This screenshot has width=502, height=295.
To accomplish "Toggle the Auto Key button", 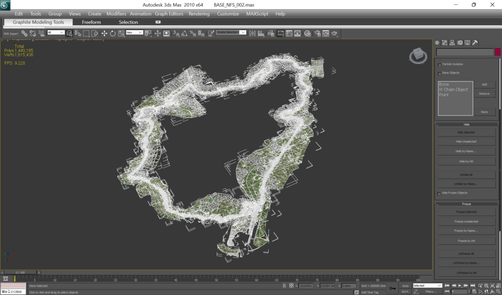I will pos(405,286).
